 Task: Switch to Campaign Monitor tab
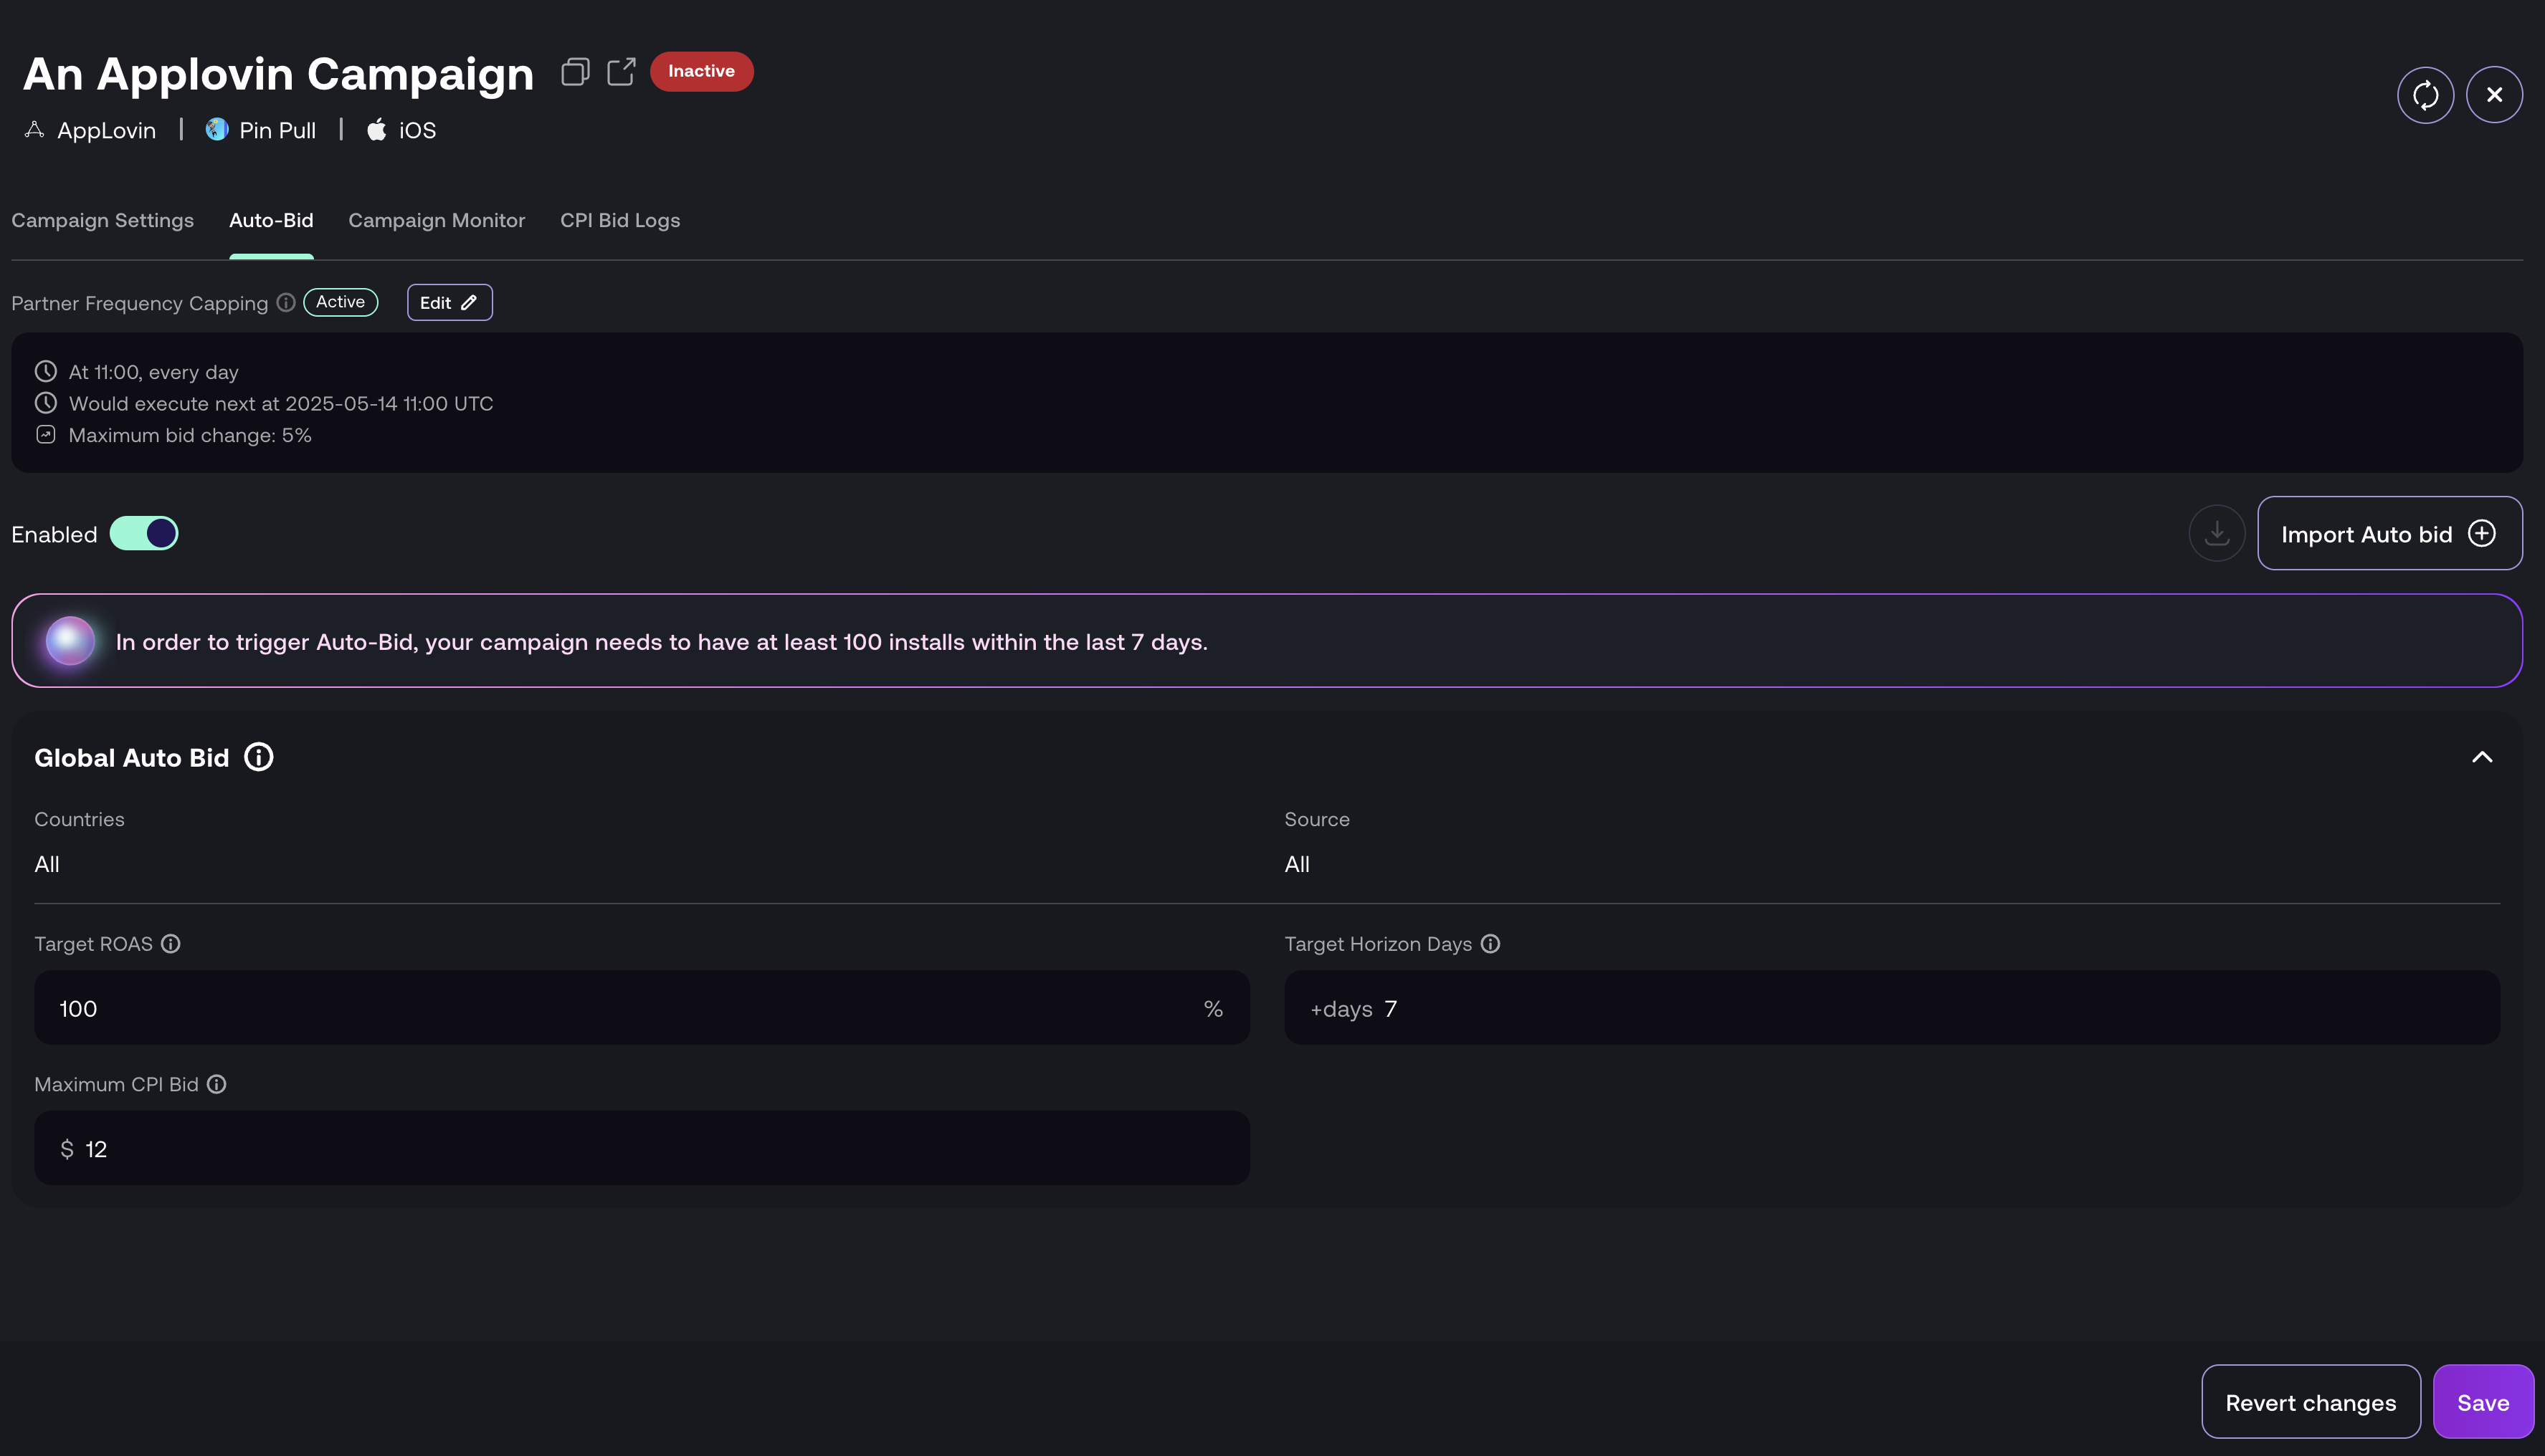click(436, 220)
